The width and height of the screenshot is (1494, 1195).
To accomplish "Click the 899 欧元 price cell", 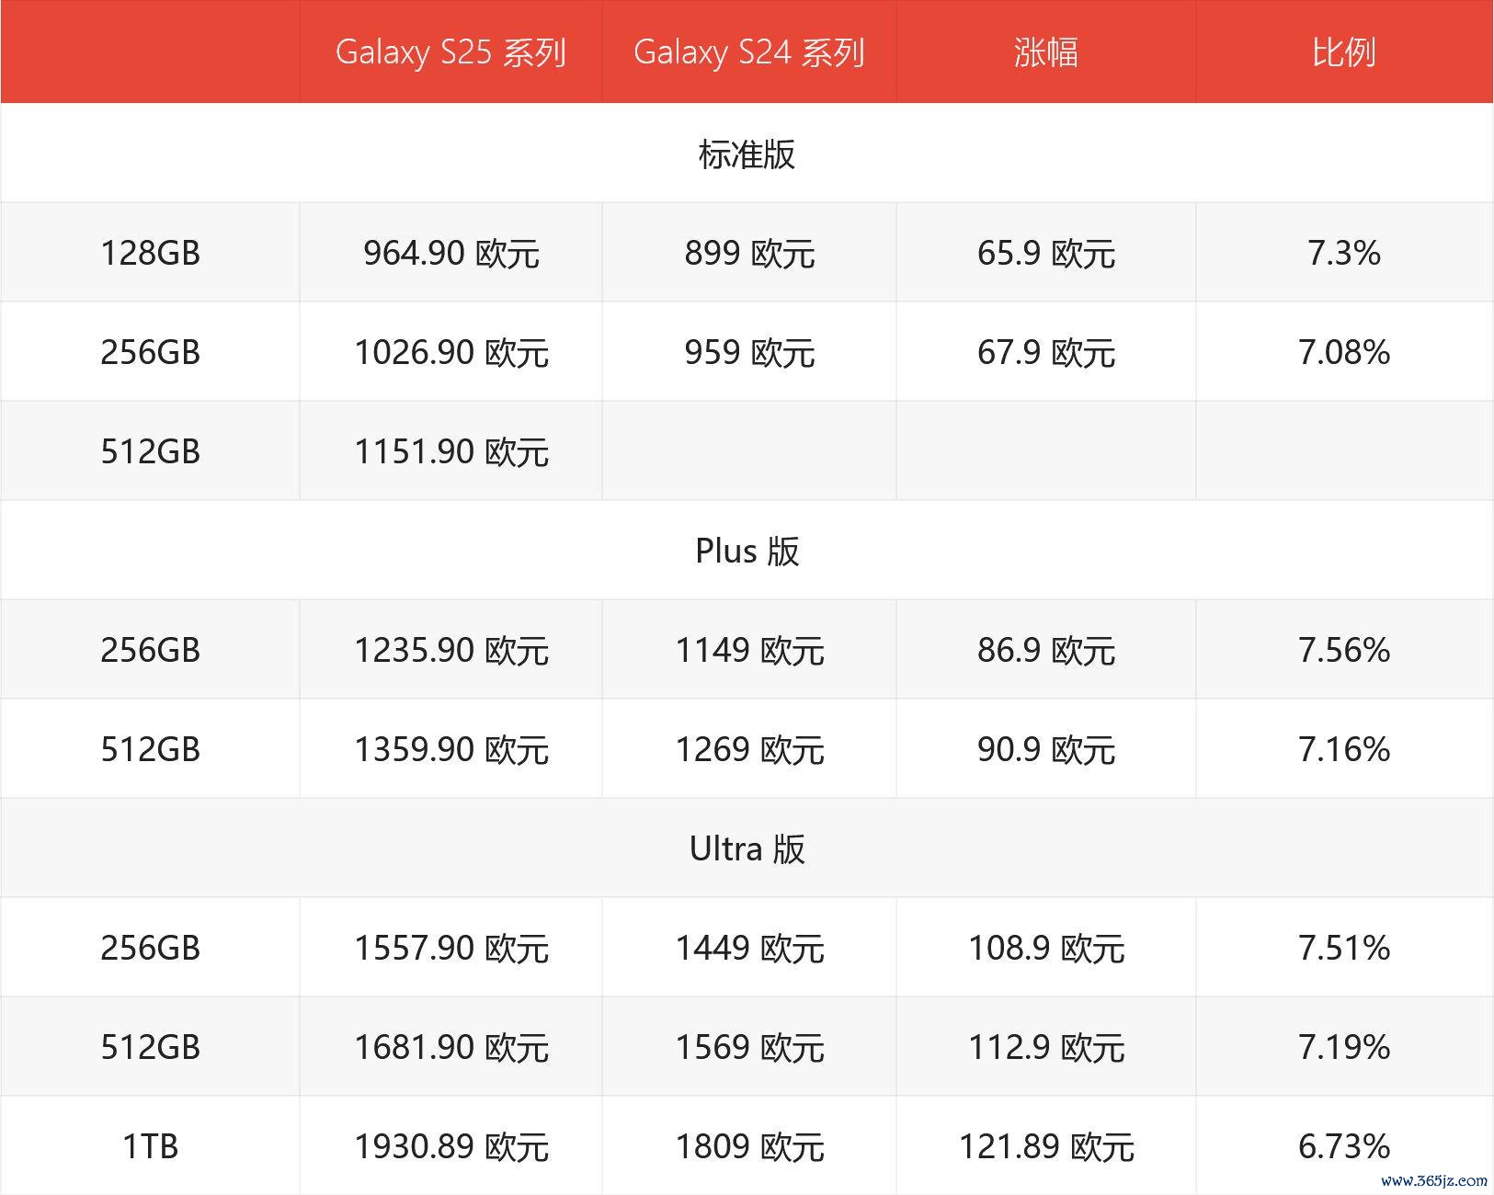I will click(748, 254).
